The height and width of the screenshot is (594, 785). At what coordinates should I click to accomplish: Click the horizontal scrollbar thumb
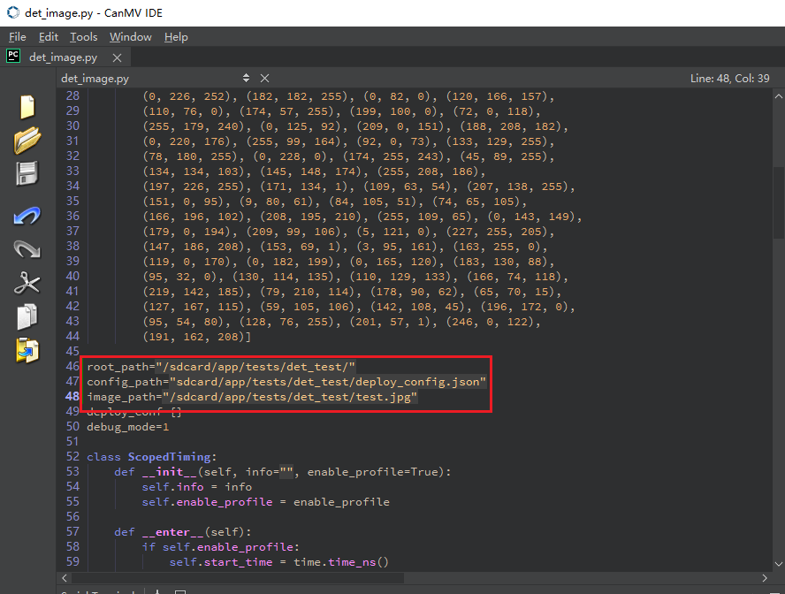pos(238,578)
